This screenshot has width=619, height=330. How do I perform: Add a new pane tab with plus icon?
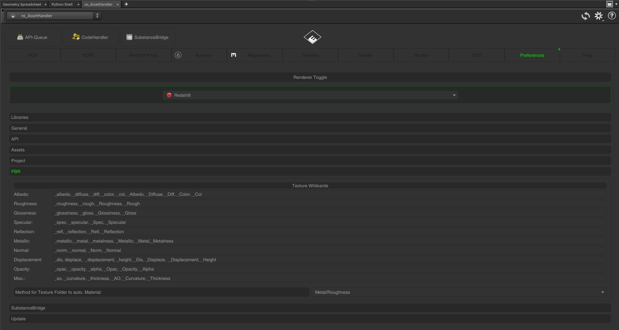click(x=126, y=4)
